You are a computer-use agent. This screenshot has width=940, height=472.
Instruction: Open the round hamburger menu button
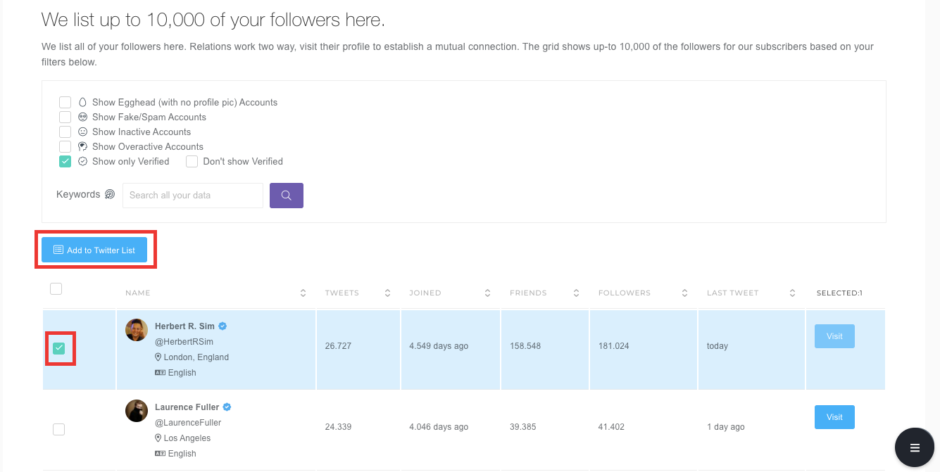coord(915,448)
